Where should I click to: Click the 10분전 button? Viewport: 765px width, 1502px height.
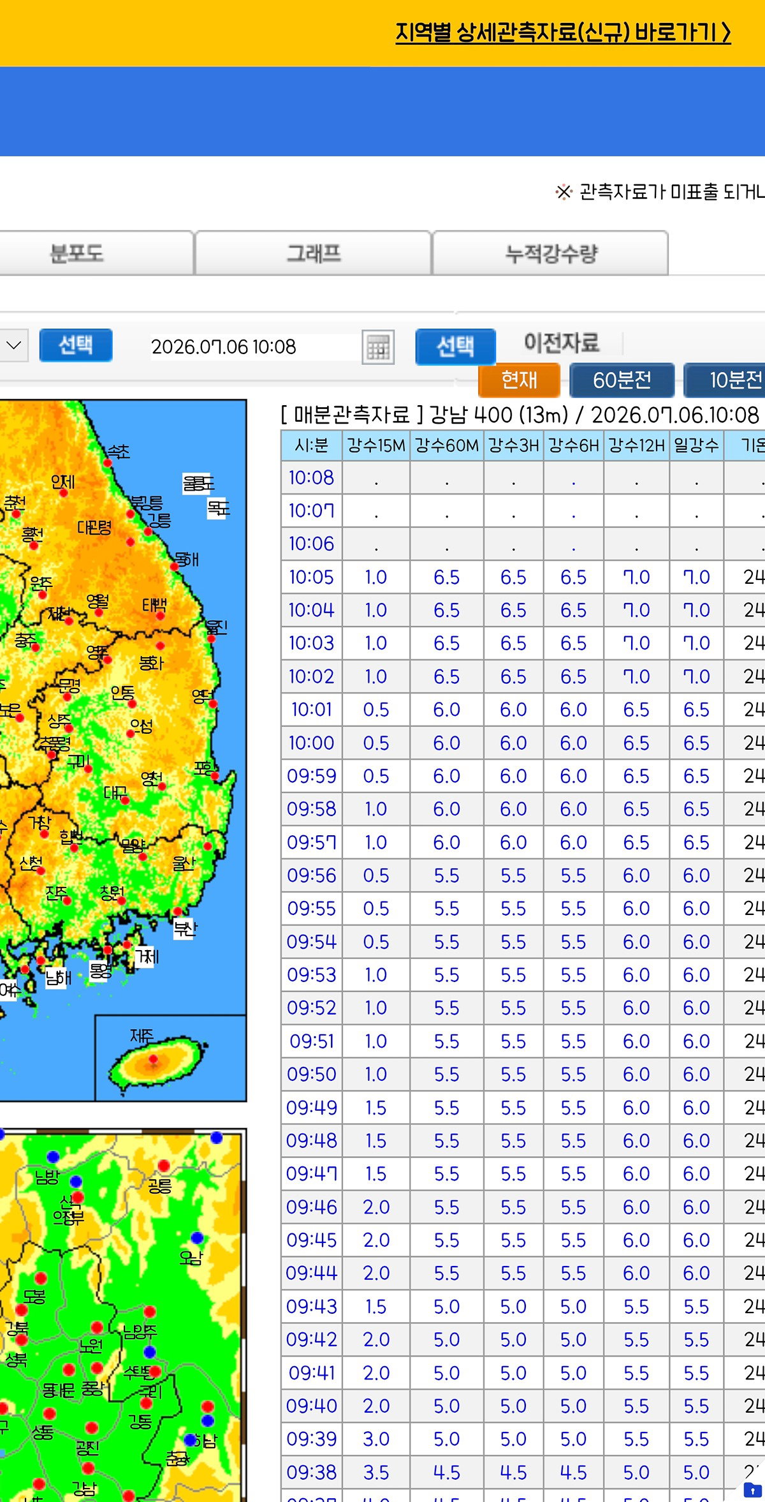[x=725, y=380]
